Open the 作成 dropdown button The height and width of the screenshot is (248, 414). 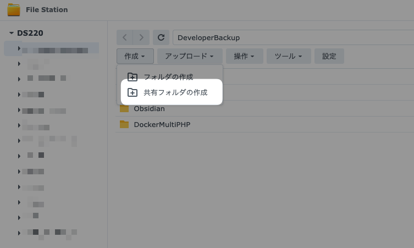click(134, 56)
